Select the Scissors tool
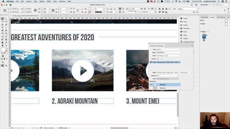Viewport: 230px width, 129px height. [x=3, y=37]
